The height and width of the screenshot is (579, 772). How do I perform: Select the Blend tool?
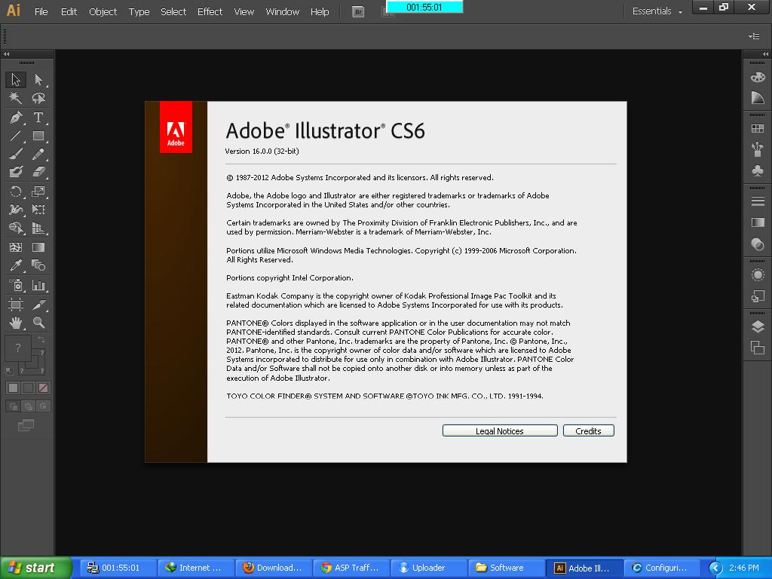click(x=38, y=266)
